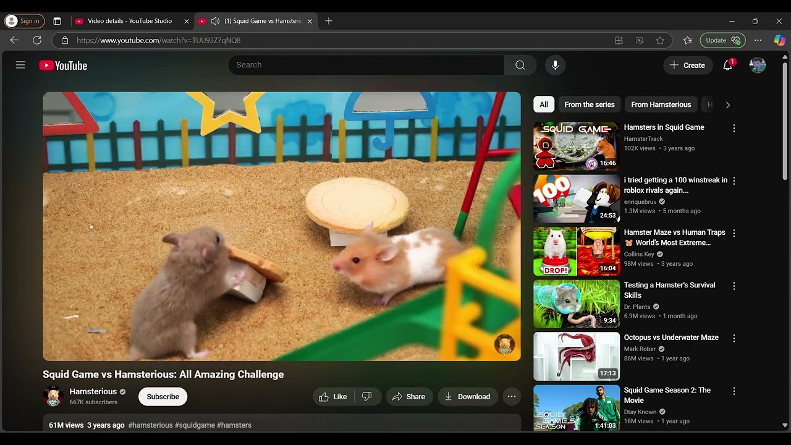Open Hamsters in Squid Game thumbnail
The height and width of the screenshot is (445, 791).
coord(577,146)
